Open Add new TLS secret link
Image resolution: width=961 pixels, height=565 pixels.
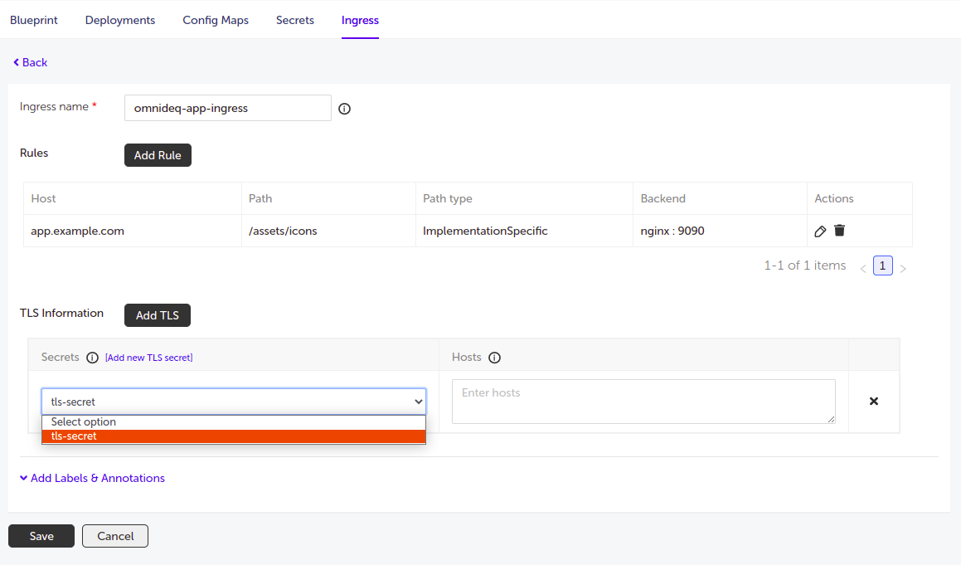pos(149,358)
